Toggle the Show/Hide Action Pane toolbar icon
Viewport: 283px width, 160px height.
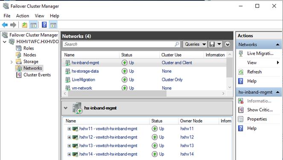coord(53,25)
